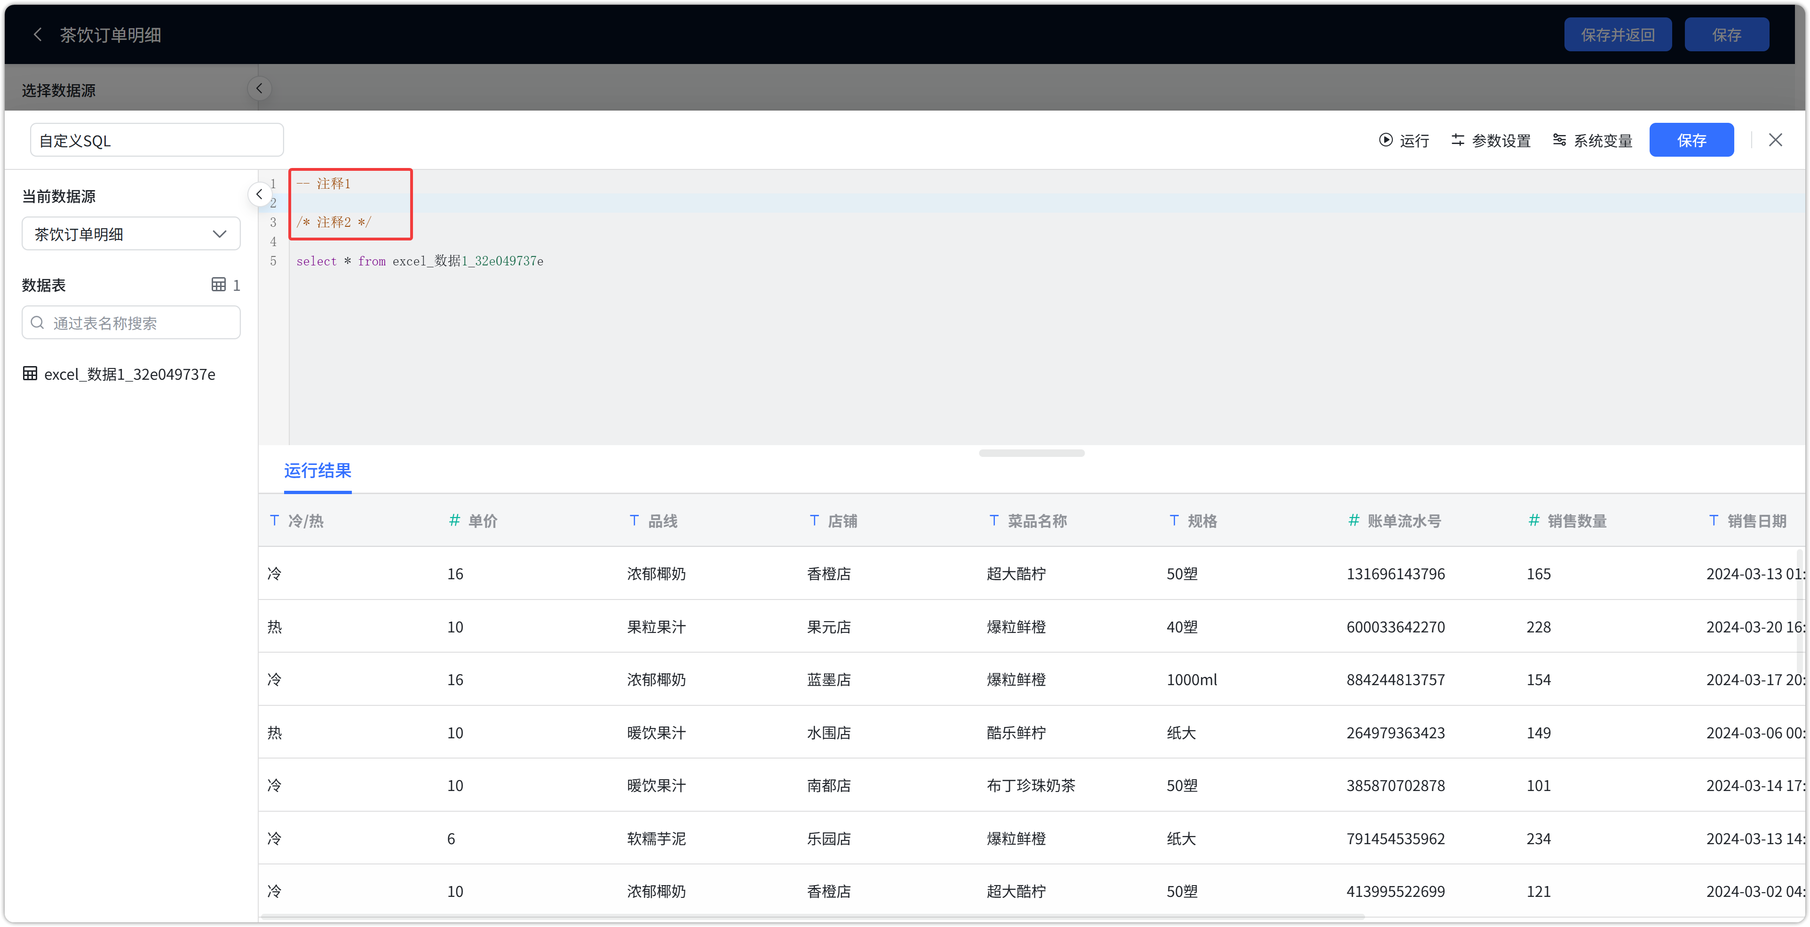
Task: Click the text type icon of 销售日期
Action: 1714,520
